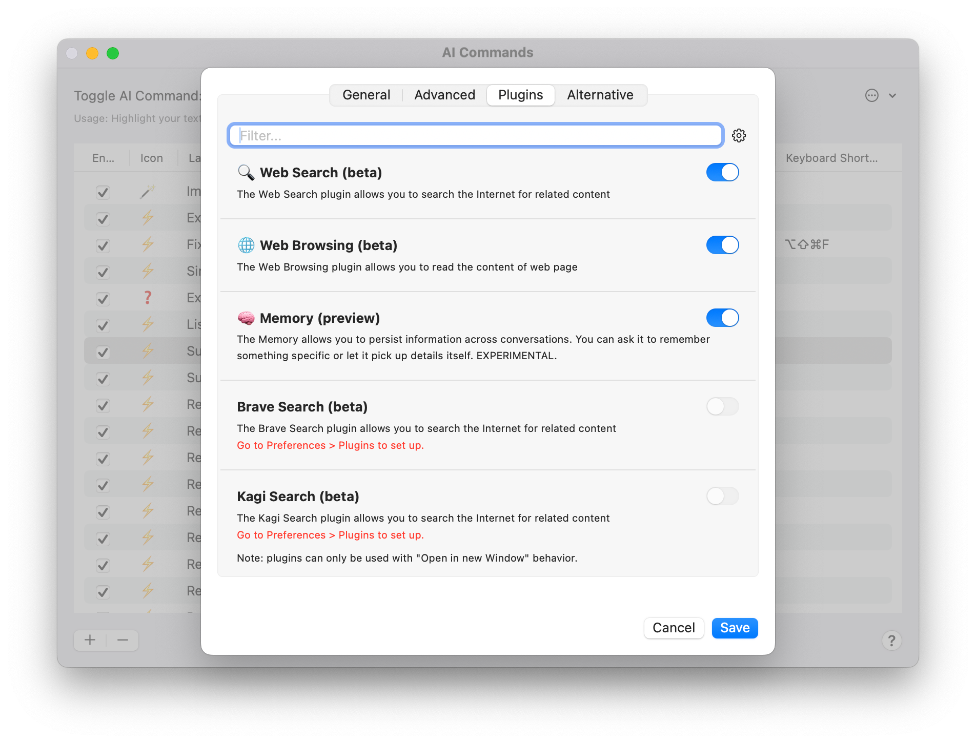The image size is (976, 743).
Task: Switch off the Memory plugin toggle
Action: [x=722, y=318]
